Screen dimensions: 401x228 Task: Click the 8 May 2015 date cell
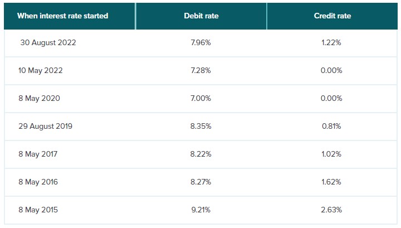pos(38,210)
